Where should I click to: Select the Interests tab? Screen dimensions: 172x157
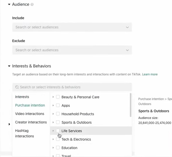pyautogui.click(x=22, y=97)
